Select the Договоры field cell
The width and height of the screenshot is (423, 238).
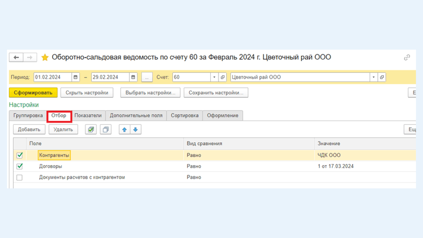(50, 166)
